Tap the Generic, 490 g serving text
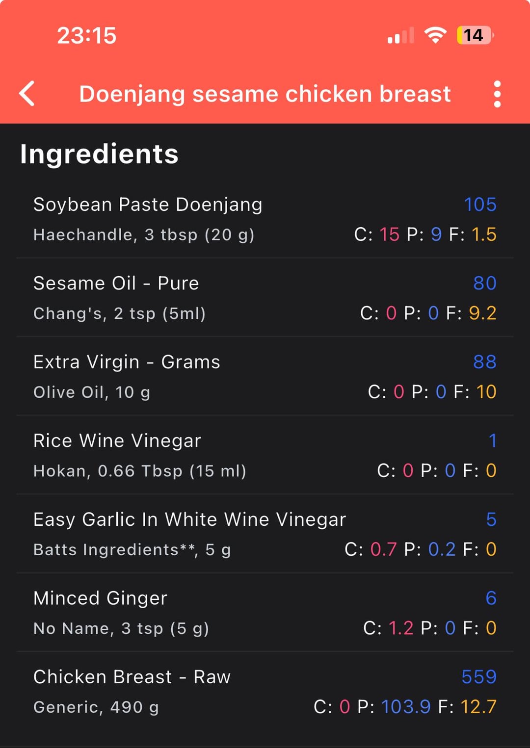Viewport: 530px width, 748px height. [x=96, y=707]
